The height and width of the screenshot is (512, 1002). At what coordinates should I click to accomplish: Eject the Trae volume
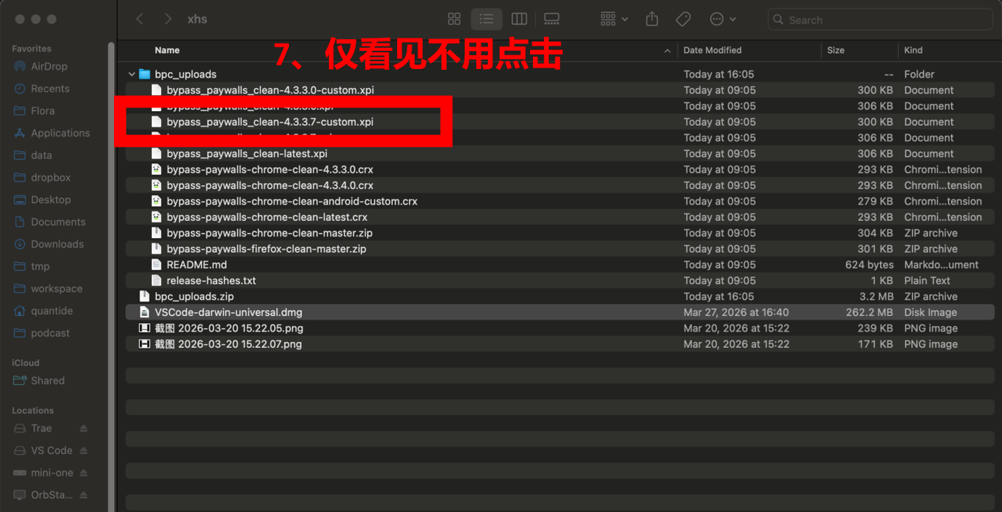pyautogui.click(x=82, y=428)
